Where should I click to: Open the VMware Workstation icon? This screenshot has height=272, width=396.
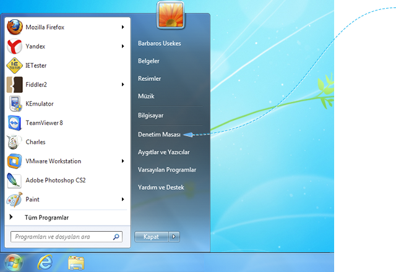pos(15,161)
